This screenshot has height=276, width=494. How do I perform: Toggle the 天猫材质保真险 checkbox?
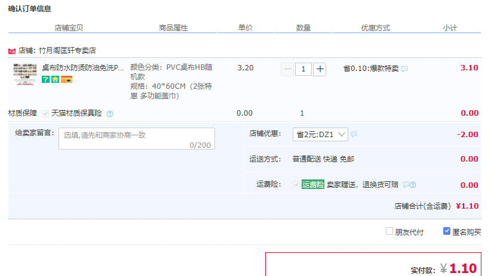(x=45, y=114)
